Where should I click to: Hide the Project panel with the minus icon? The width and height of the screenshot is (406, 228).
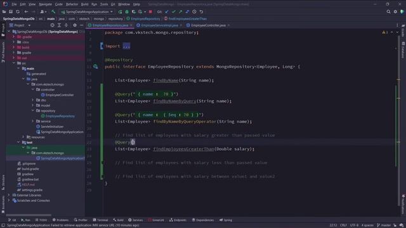[x=82, y=25]
